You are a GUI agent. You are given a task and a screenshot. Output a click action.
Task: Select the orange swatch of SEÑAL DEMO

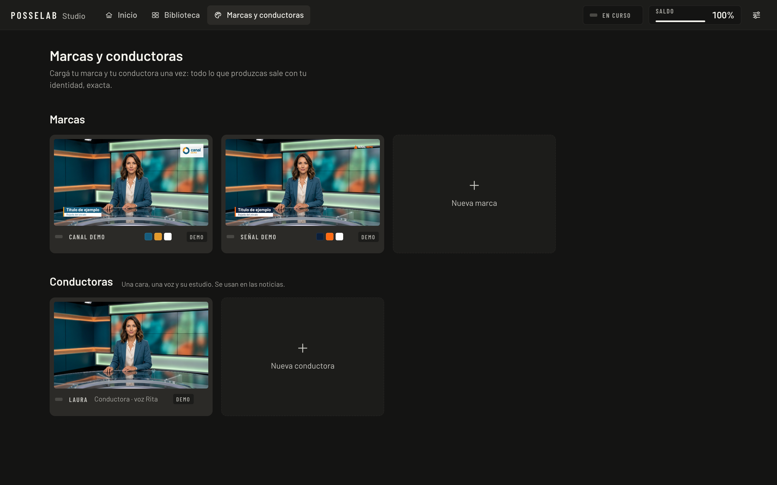pos(329,237)
